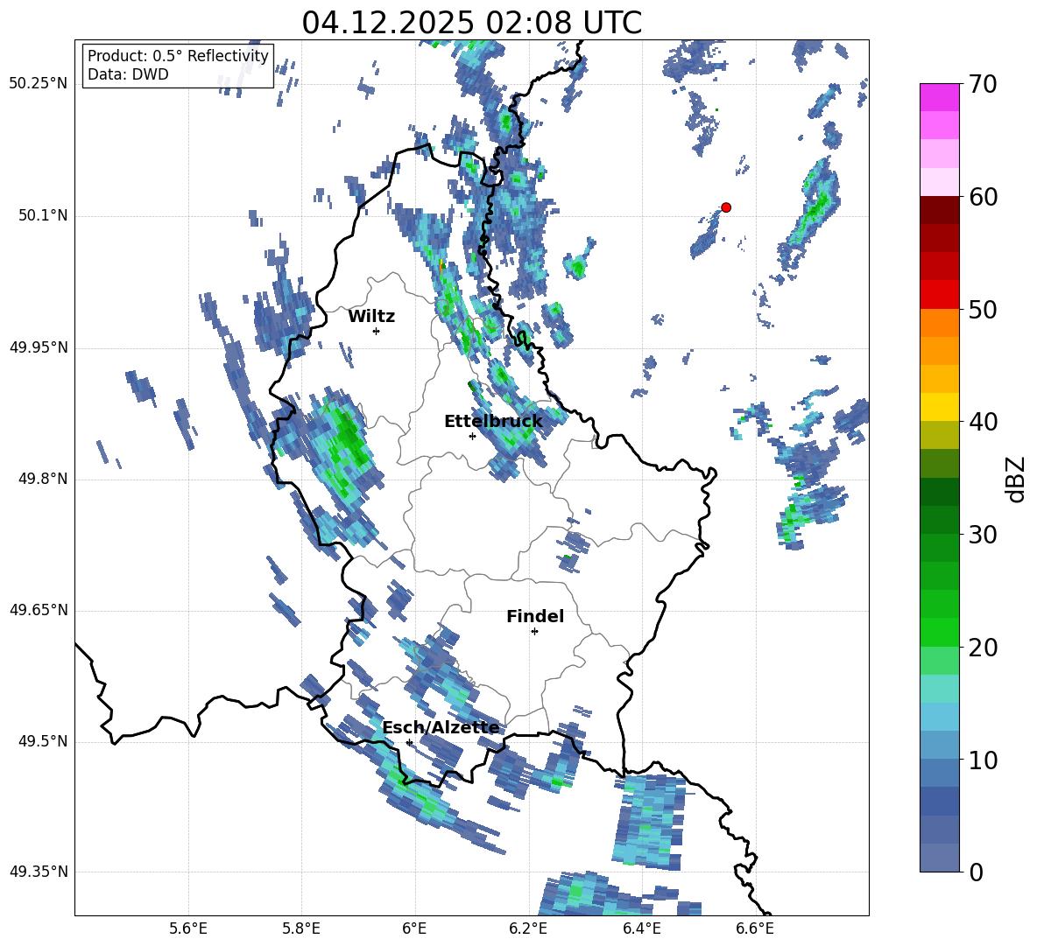This screenshot has width=1037, height=946.
Task: Click the 6.4°E longitude label
Action: [641, 928]
